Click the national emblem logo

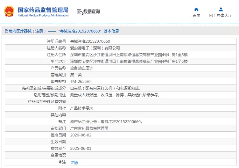click(x=9, y=11)
